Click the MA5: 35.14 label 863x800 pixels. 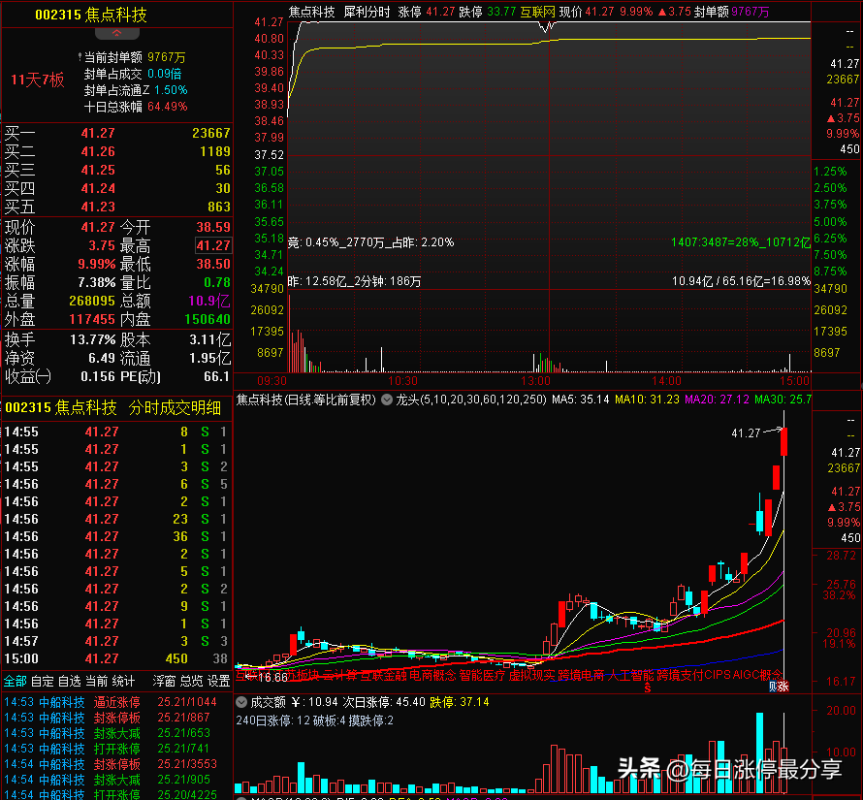tap(581, 400)
